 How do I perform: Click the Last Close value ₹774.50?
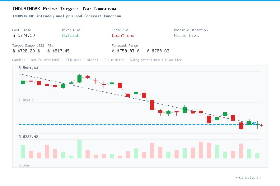pos(24,35)
